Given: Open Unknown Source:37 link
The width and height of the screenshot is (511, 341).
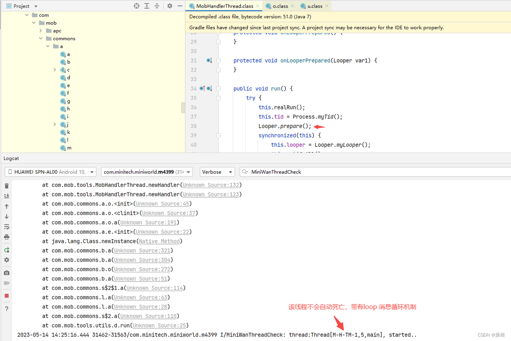Looking at the screenshot, I should [169, 213].
